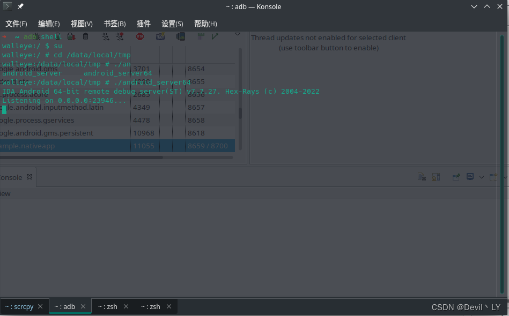
Task: Close the '~ : scrcpy' tab
Action: (40, 306)
